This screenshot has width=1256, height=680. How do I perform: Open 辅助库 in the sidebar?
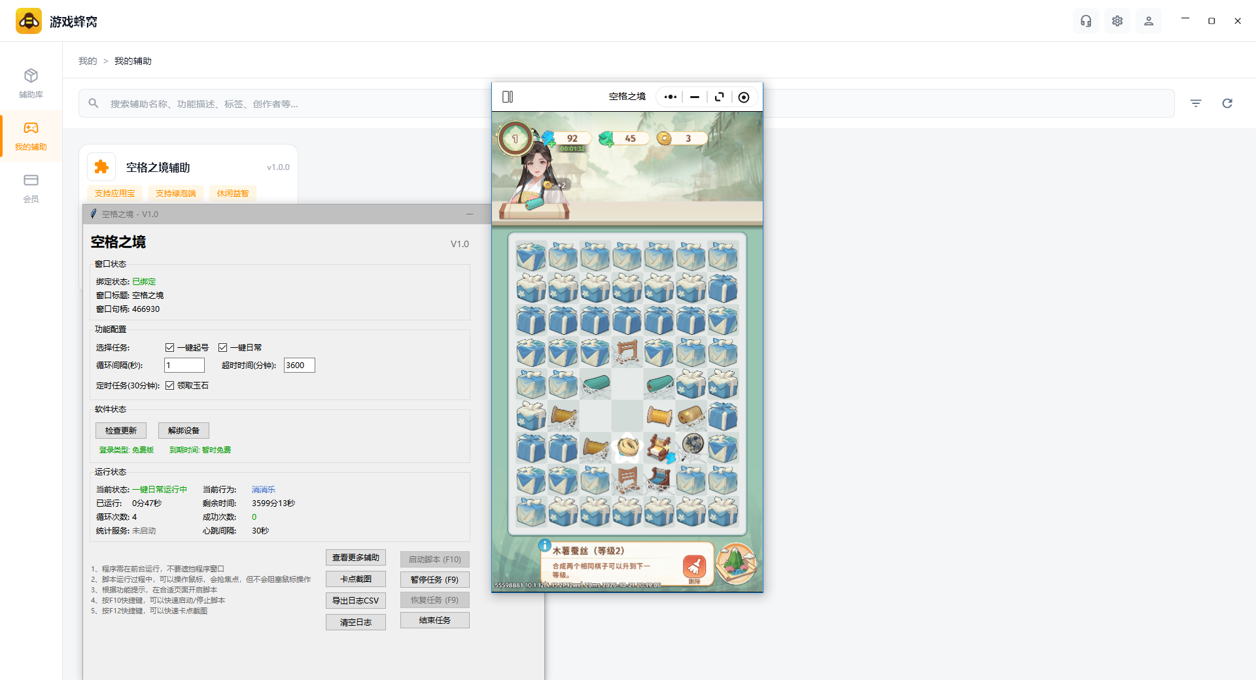(31, 84)
